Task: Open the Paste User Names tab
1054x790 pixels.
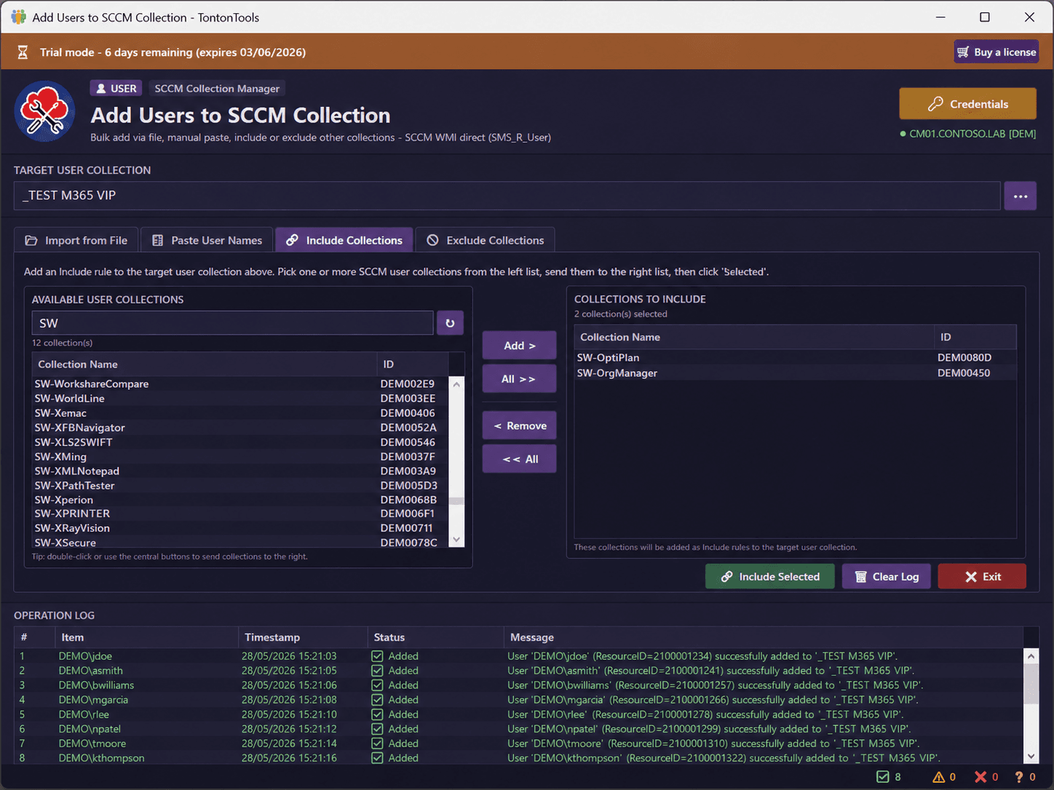Action: click(x=207, y=241)
